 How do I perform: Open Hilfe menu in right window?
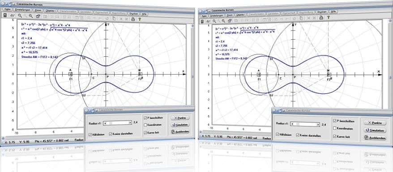[x=333, y=12]
